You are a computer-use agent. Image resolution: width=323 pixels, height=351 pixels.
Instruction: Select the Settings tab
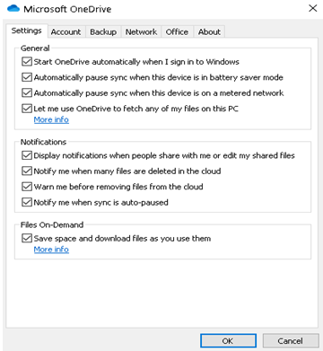[27, 31]
